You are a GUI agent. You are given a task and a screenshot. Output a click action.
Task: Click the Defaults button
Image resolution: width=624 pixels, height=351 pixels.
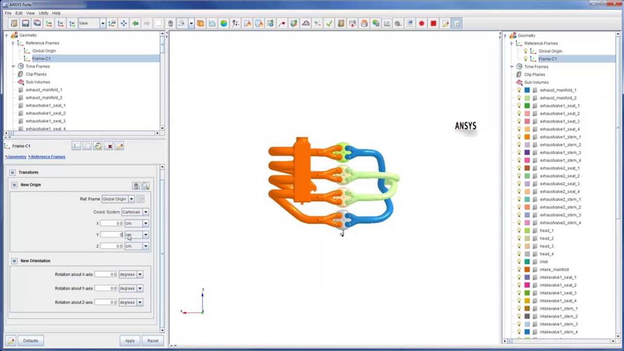point(31,341)
